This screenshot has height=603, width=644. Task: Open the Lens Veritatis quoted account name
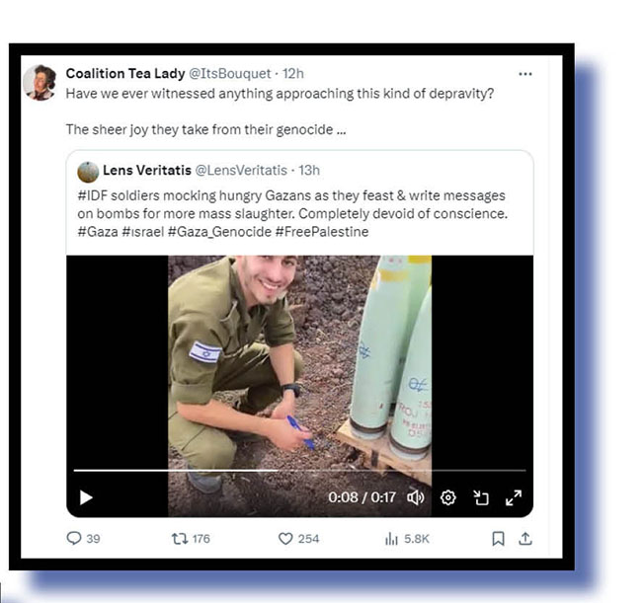146,171
